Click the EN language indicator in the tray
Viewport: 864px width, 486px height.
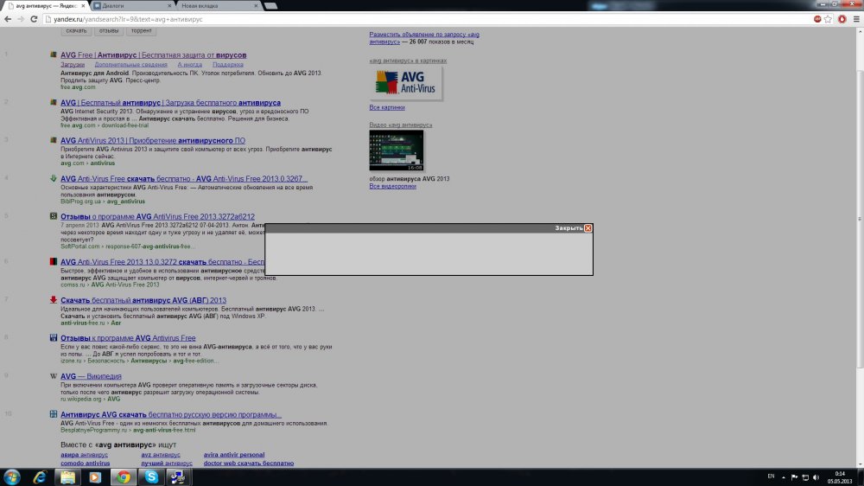(x=771, y=476)
